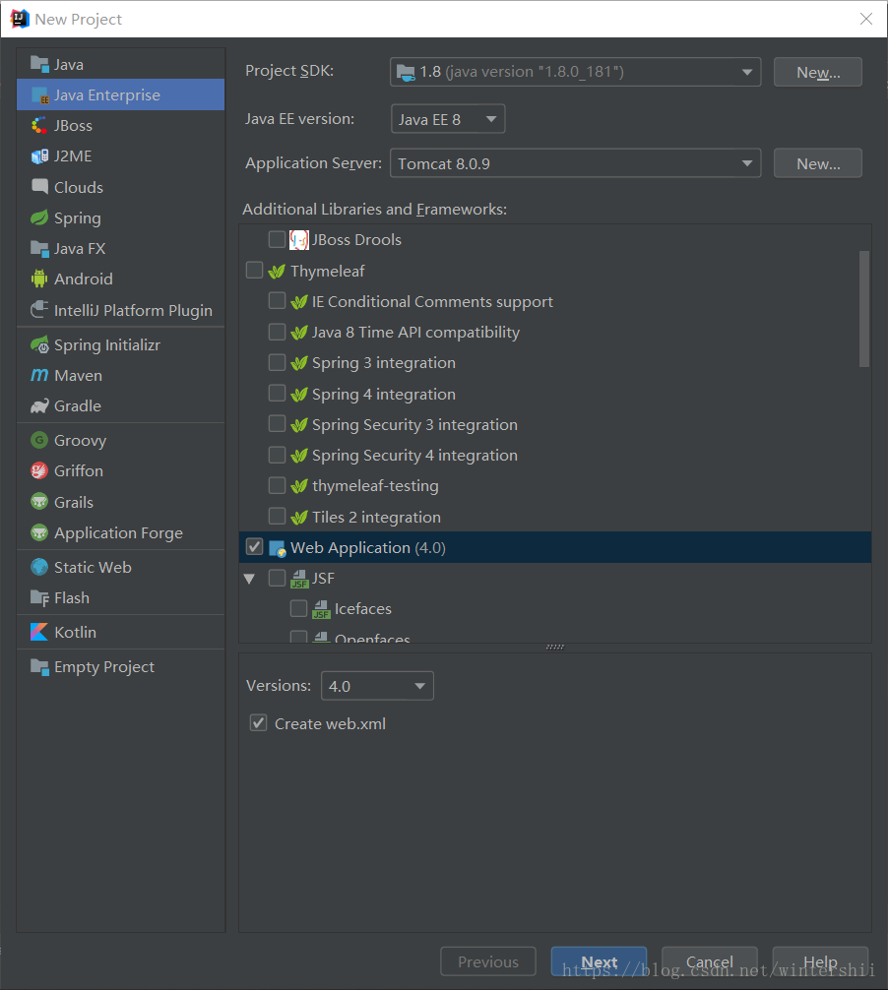Select the Kotlin project type
This screenshot has width=888, height=990.
pos(121,632)
